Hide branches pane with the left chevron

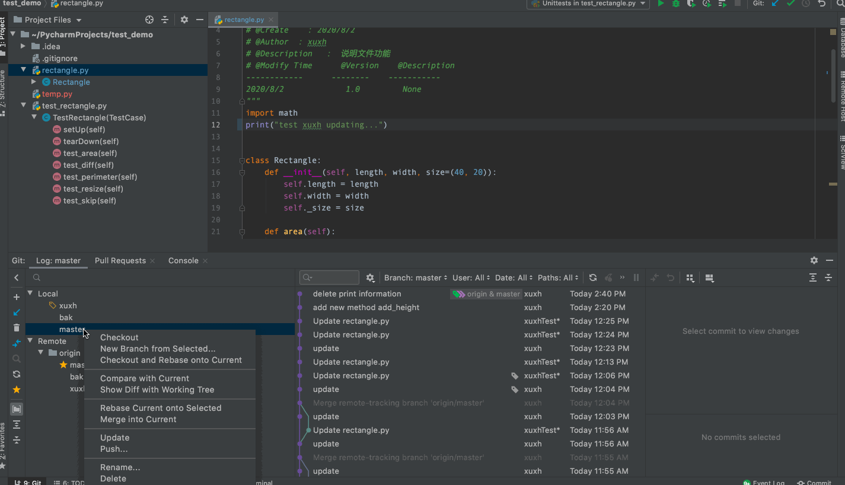17,277
